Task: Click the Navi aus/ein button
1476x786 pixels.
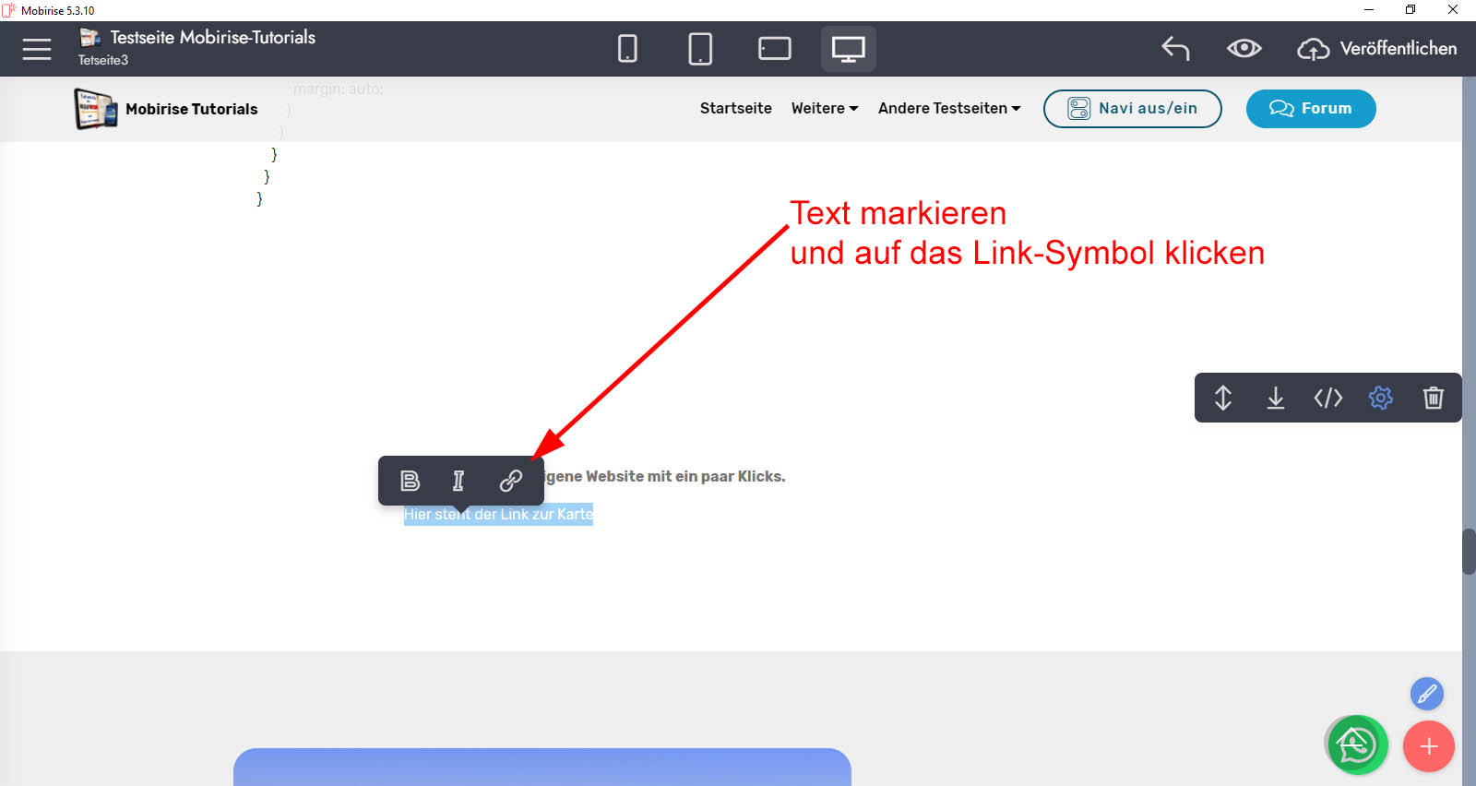Action: (1132, 109)
